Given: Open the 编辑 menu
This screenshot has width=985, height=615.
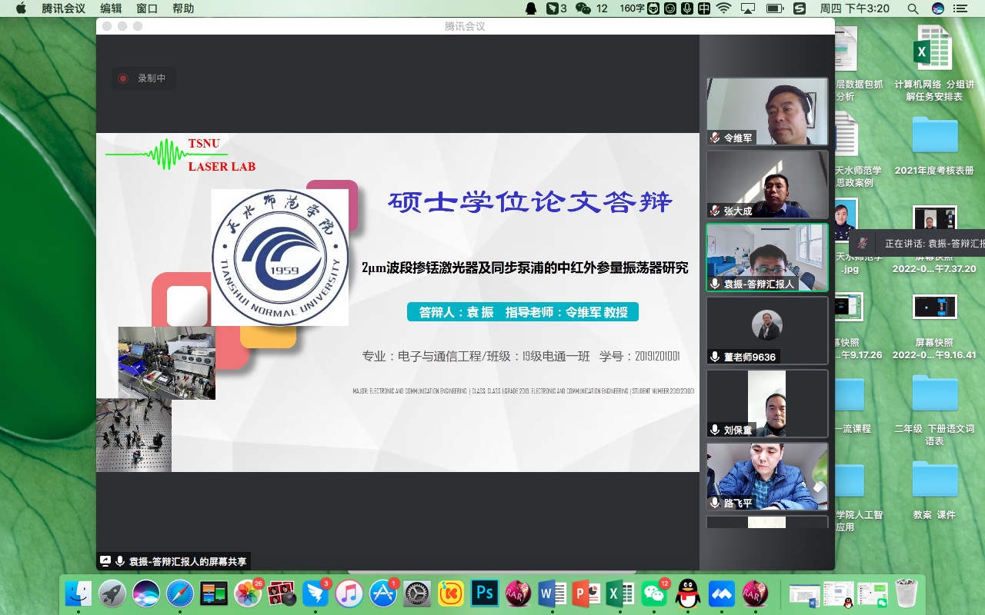Looking at the screenshot, I should tap(111, 8).
